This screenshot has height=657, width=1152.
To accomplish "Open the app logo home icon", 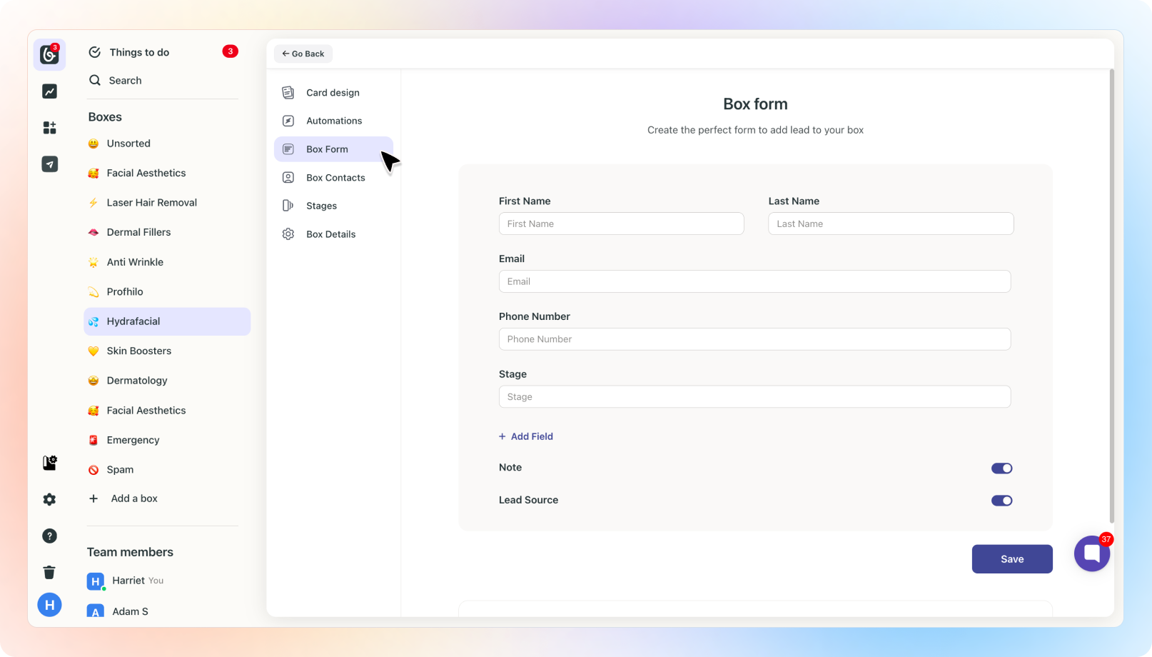I will coord(49,54).
